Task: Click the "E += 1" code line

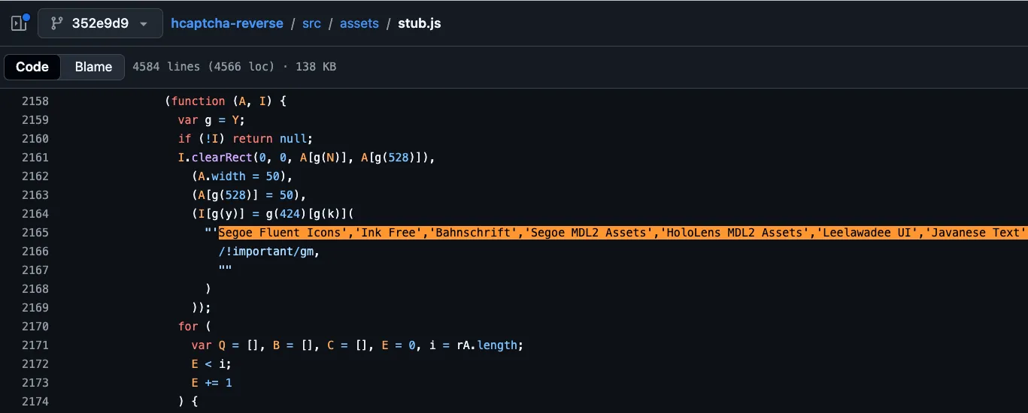Action: pyautogui.click(x=211, y=383)
